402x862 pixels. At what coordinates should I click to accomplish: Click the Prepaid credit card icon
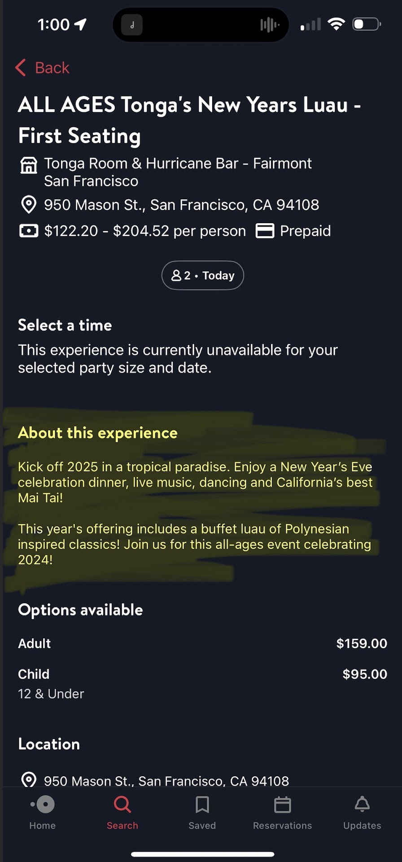tap(265, 231)
